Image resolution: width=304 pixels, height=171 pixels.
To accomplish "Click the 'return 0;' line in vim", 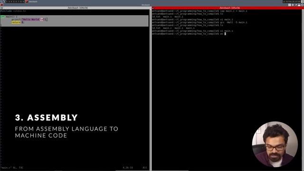I will (18, 22).
